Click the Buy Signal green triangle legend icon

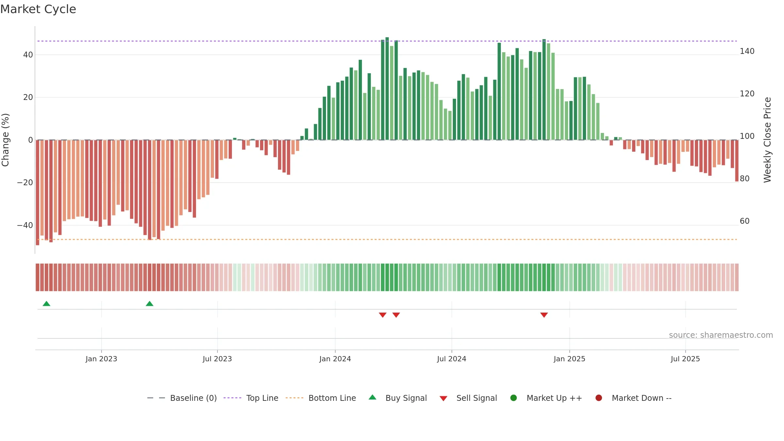coord(372,398)
